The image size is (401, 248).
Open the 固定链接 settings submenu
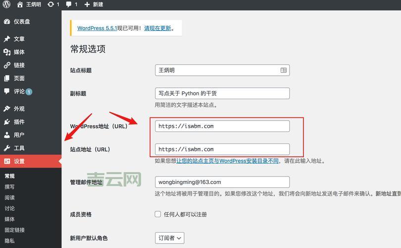(14, 230)
